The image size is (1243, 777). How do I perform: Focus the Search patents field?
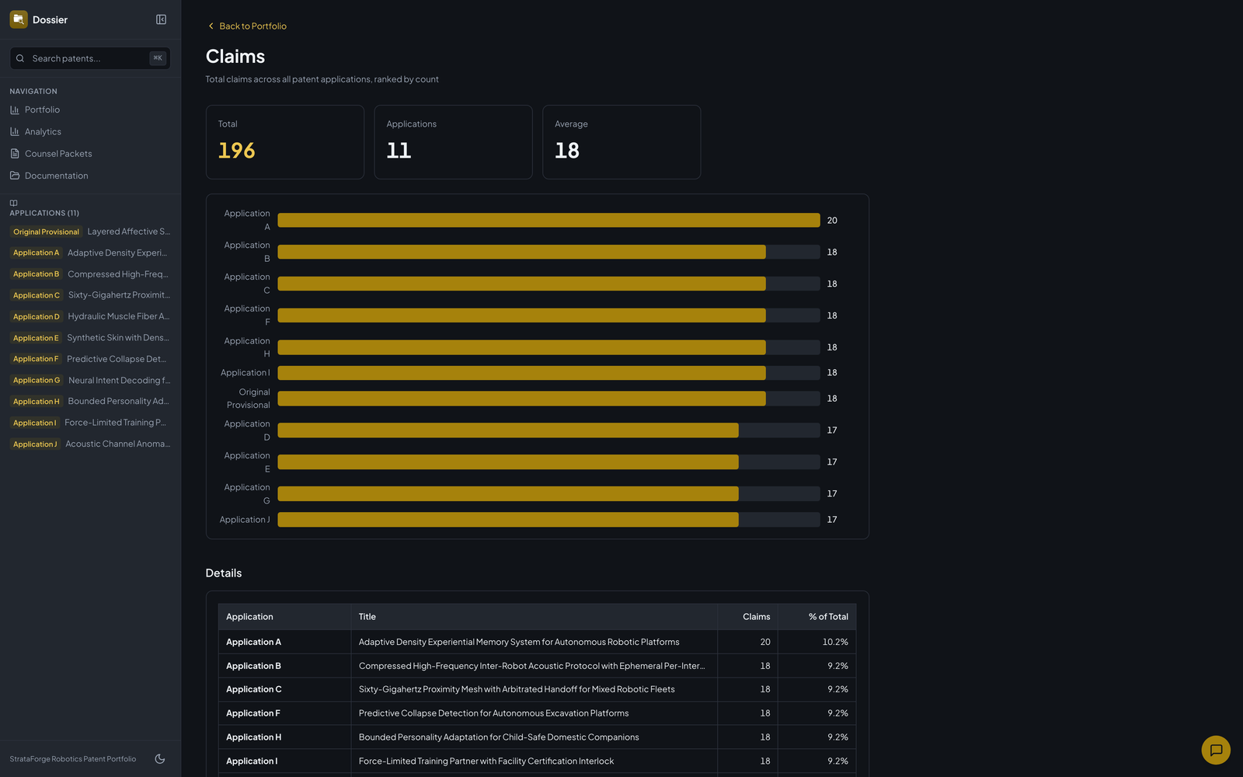90,58
